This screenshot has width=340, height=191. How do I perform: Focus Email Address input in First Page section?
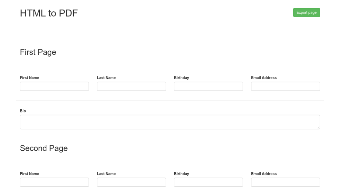[x=285, y=86]
